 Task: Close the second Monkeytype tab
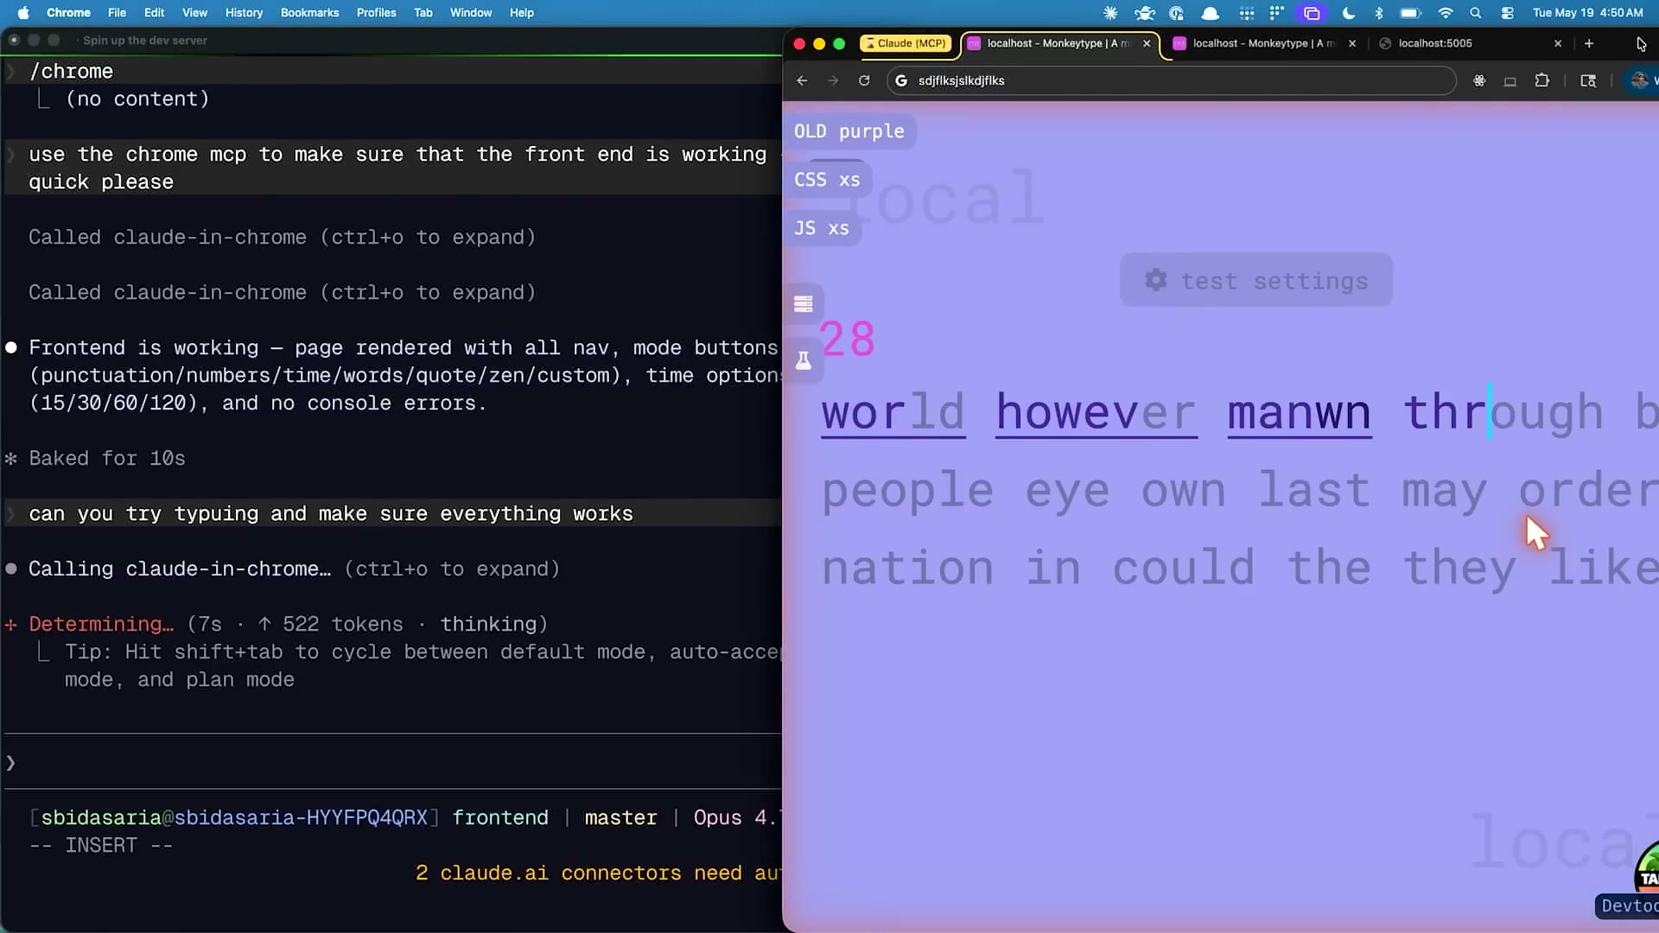pos(1352,43)
